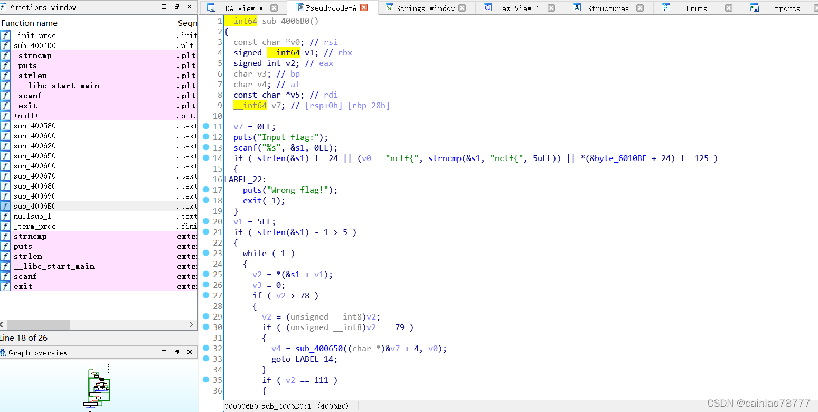Screen dimensions: 818x412
Task: Click the Functions window panel icon
Action: (x=4, y=7)
